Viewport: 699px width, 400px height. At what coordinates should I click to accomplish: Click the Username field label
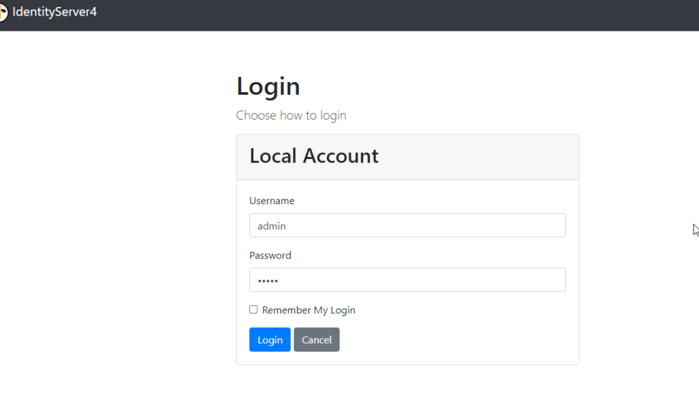coord(272,201)
